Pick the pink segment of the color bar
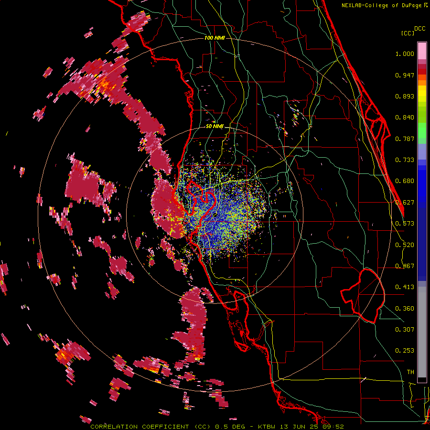 pyautogui.click(x=422, y=51)
